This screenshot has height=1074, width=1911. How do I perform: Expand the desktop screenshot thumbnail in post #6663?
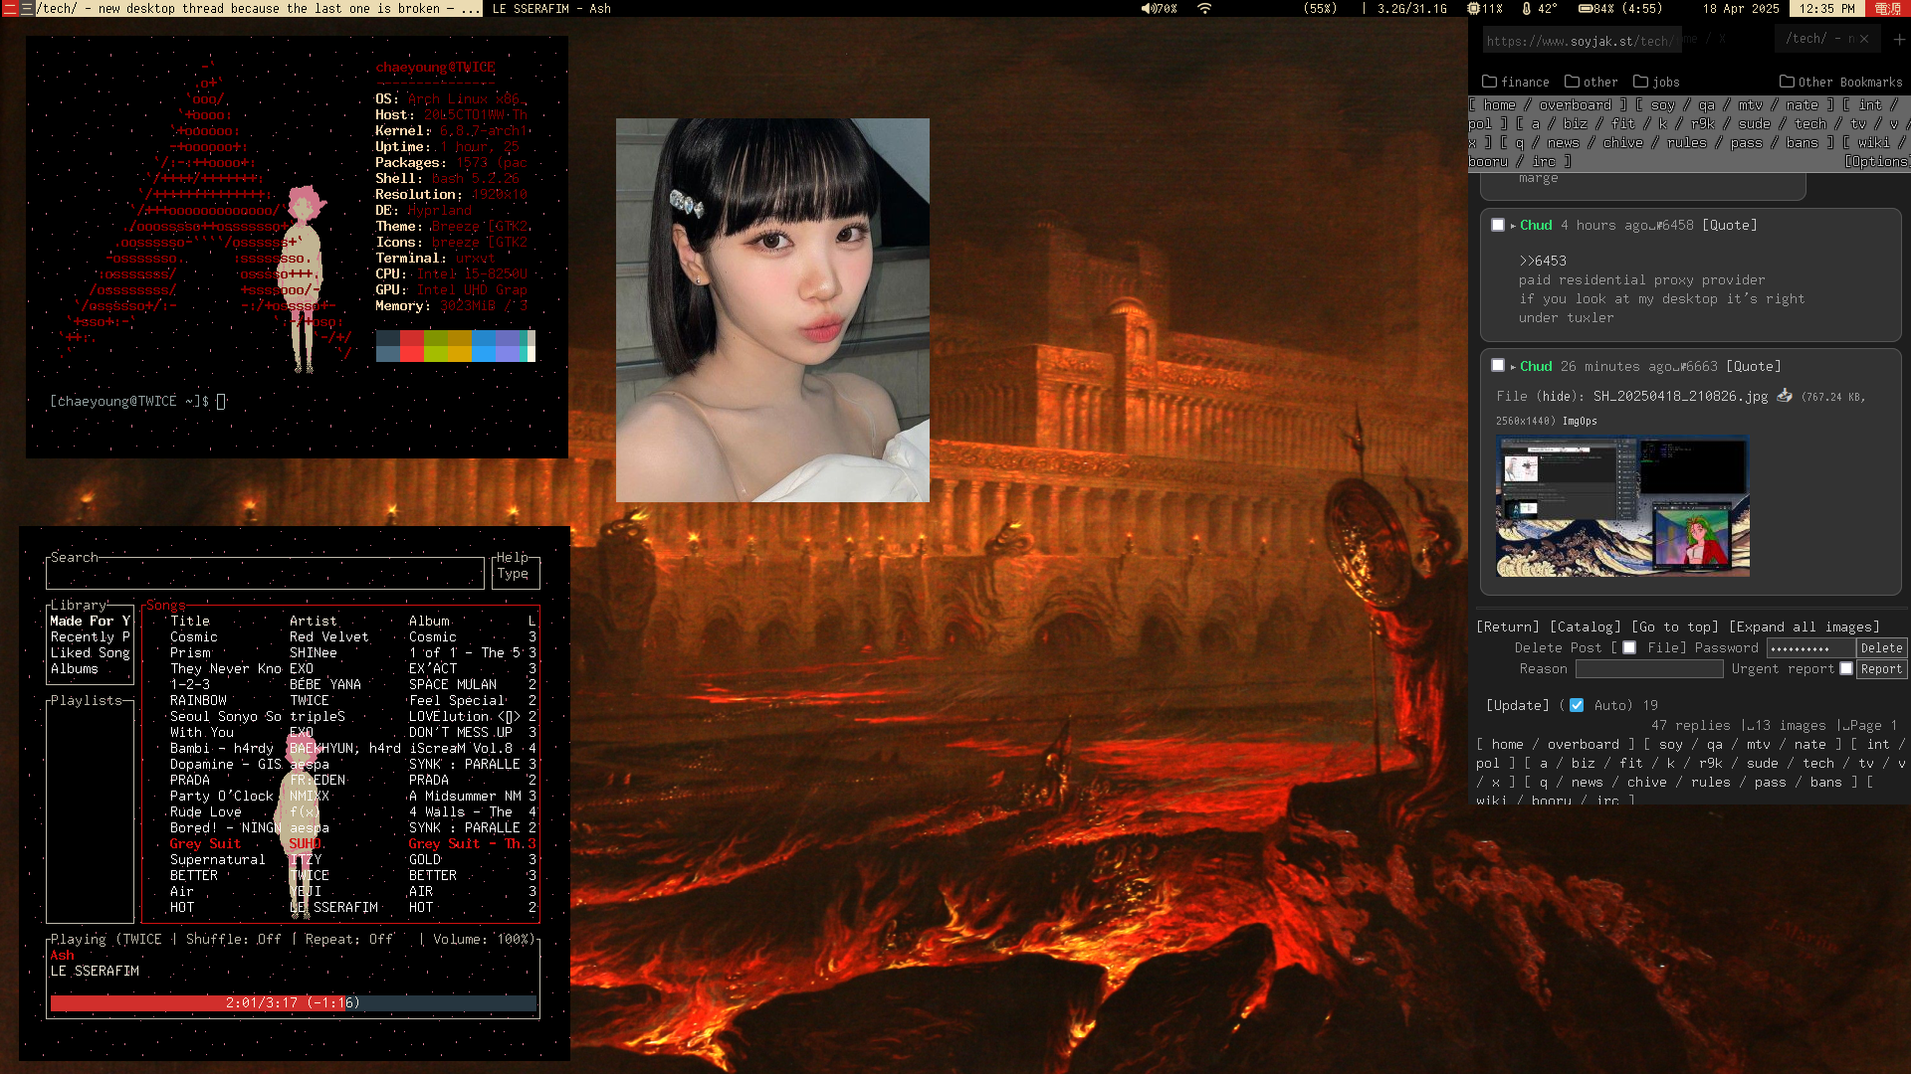pyautogui.click(x=1622, y=506)
